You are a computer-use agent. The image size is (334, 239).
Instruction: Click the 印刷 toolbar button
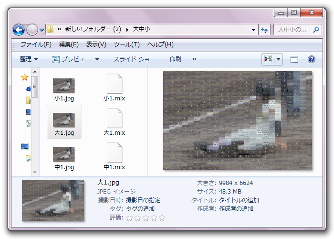point(175,59)
